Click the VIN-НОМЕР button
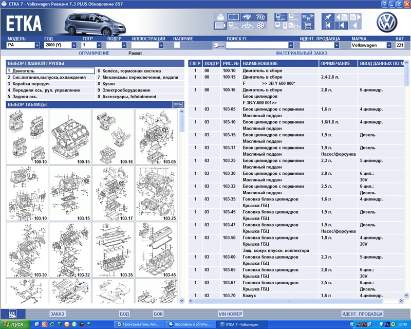The image size is (411, 329). 230,314
